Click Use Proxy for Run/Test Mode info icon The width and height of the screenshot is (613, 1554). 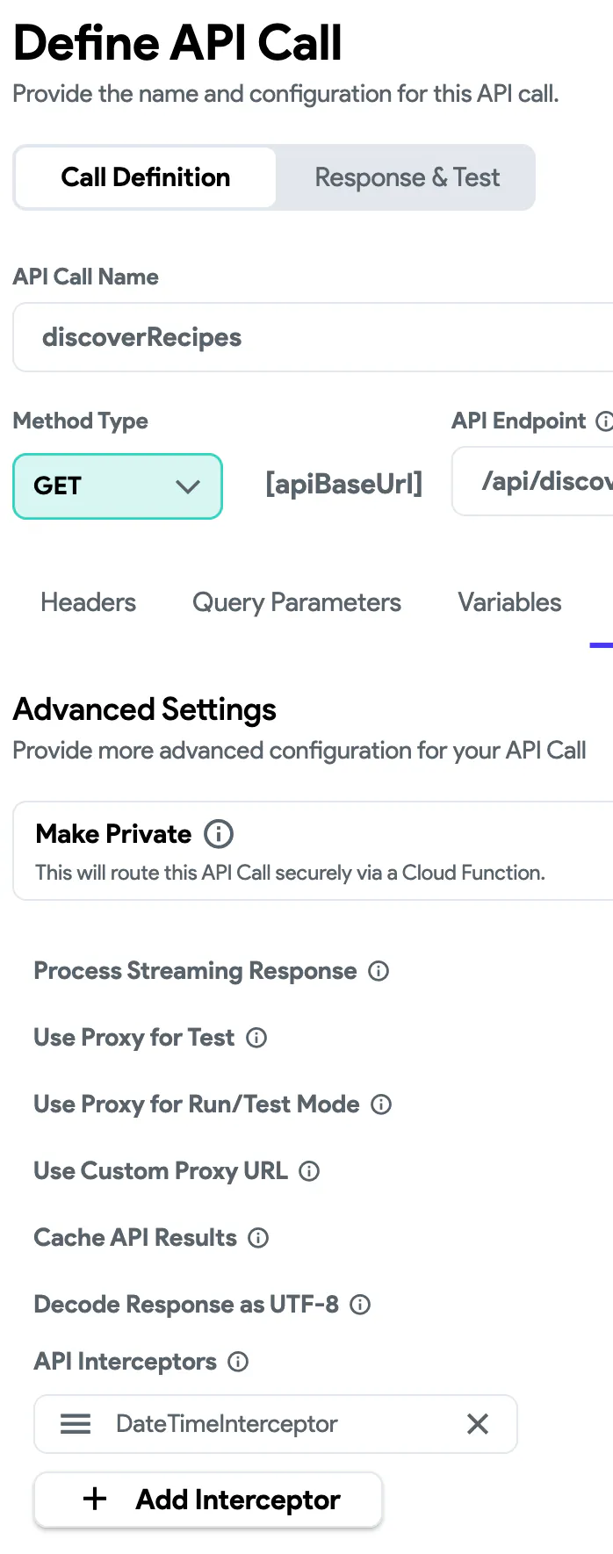(381, 1104)
